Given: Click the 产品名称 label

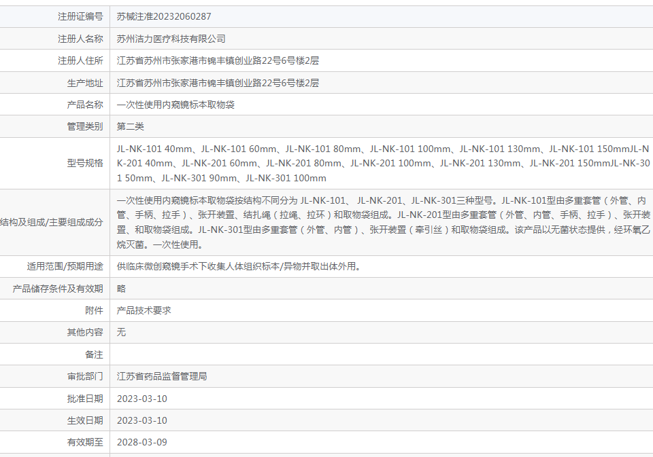Looking at the screenshot, I should tap(85, 105).
